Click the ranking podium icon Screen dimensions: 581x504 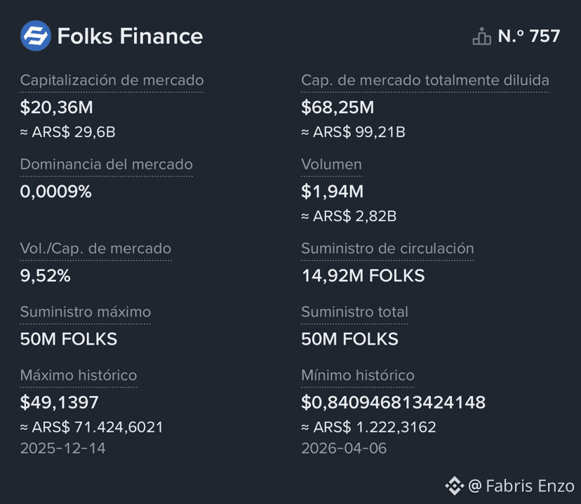(x=481, y=36)
